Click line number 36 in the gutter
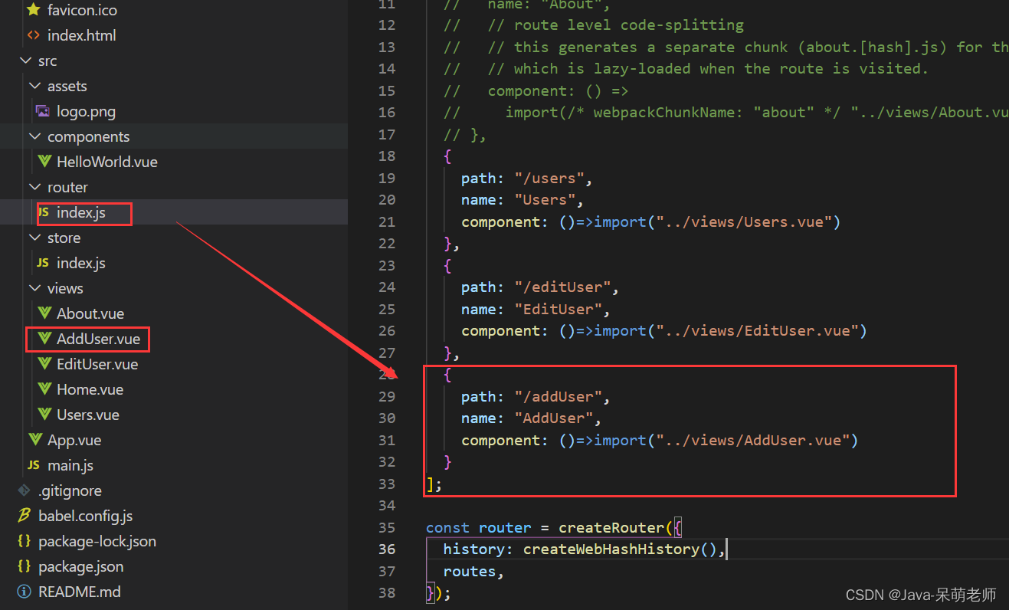 coord(387,549)
